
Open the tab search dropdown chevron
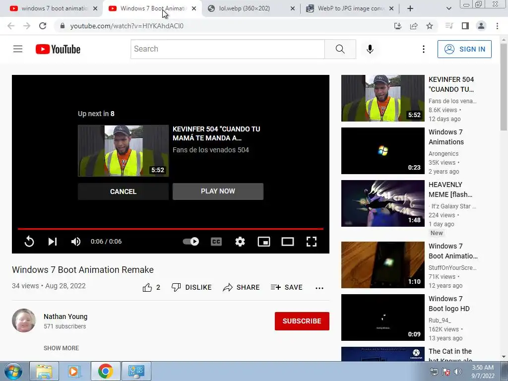click(448, 9)
